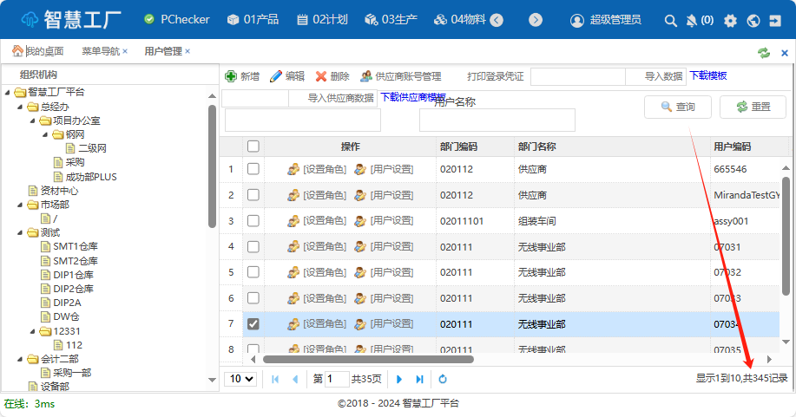Jump to last page in pager

[x=420, y=379]
